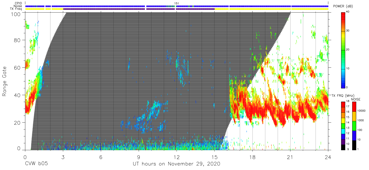Click the purple TX Freq strip segment

(x=139, y=9)
